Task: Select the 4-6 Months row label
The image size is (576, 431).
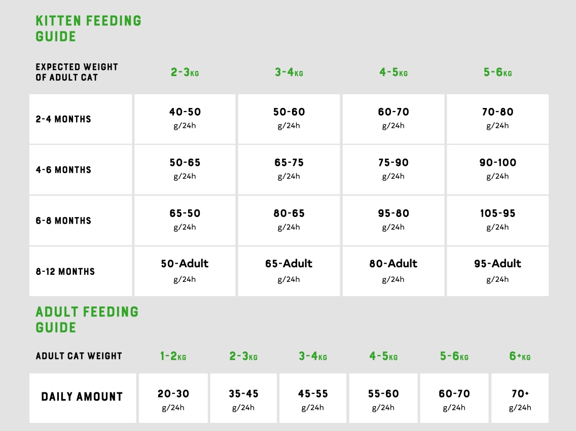Action: (63, 170)
